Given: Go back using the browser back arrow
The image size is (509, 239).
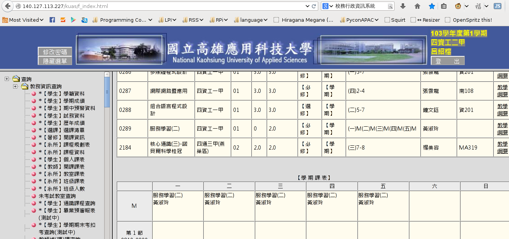Looking at the screenshot, I should click(x=7, y=6).
